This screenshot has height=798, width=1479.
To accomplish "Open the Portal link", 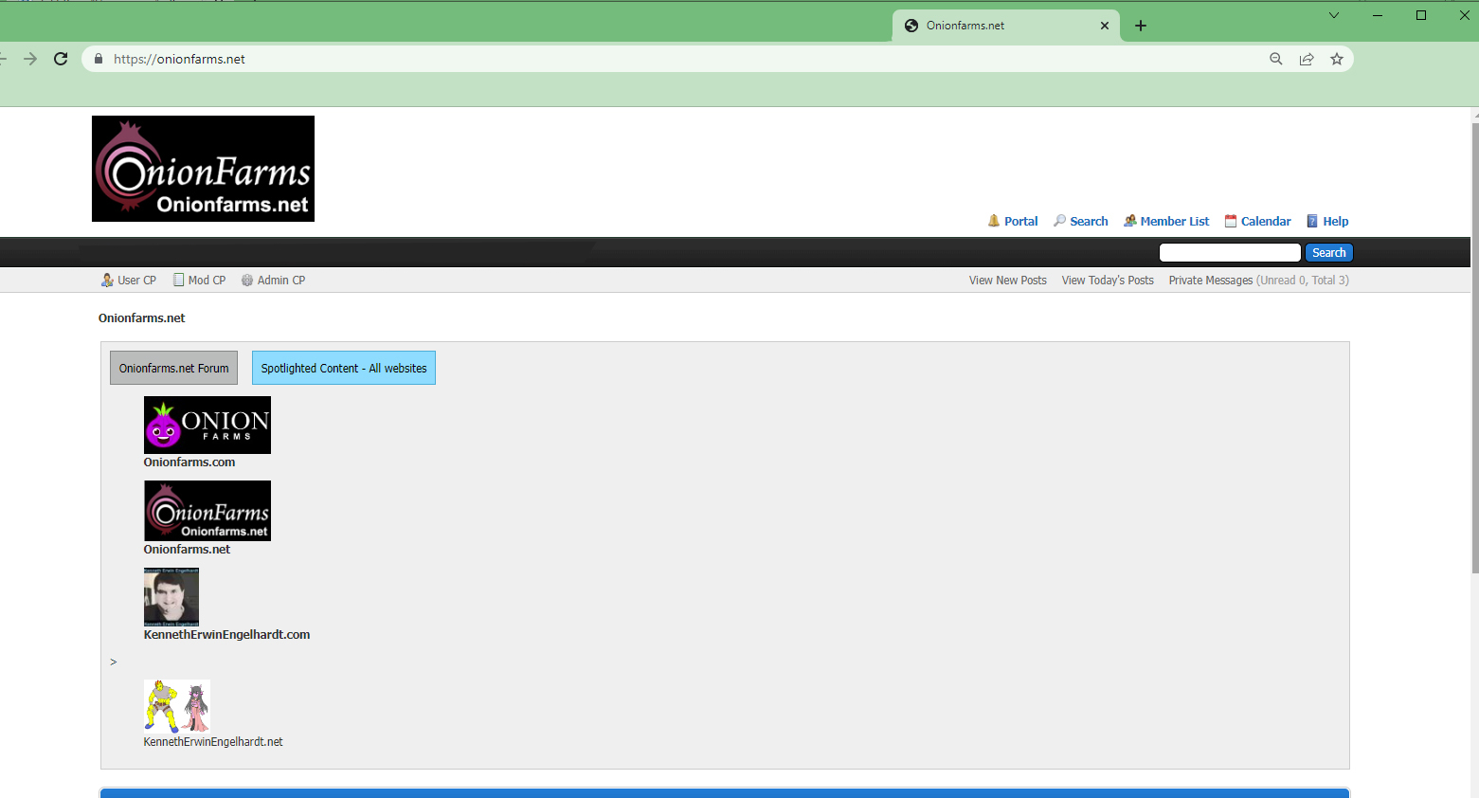I will click(1021, 221).
